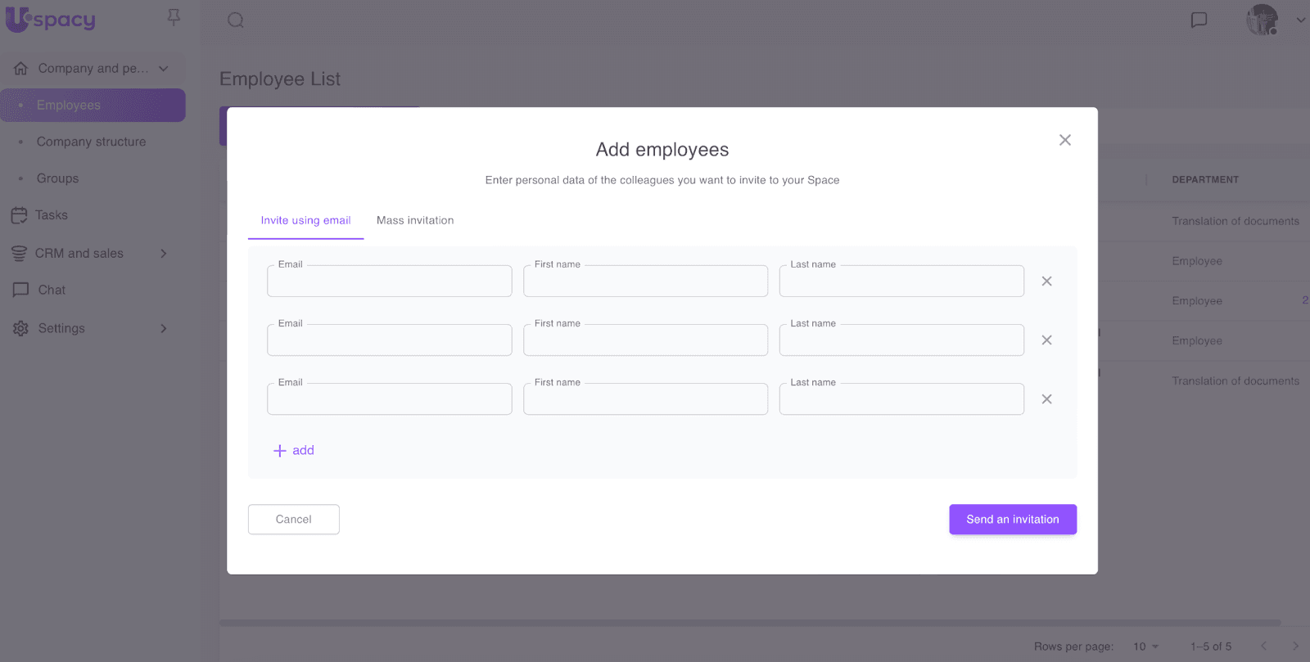The width and height of the screenshot is (1310, 662).
Task: Expand the CRM and sales chevron
Action: pyautogui.click(x=164, y=254)
